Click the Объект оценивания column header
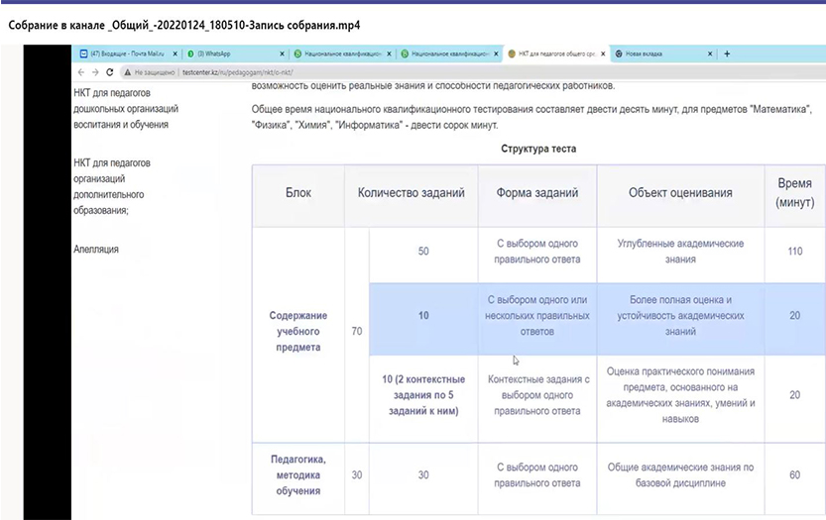 (x=680, y=193)
